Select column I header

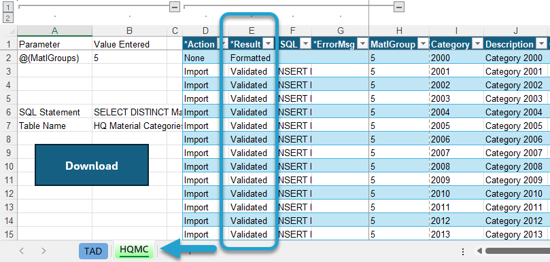pyautogui.click(x=456, y=31)
